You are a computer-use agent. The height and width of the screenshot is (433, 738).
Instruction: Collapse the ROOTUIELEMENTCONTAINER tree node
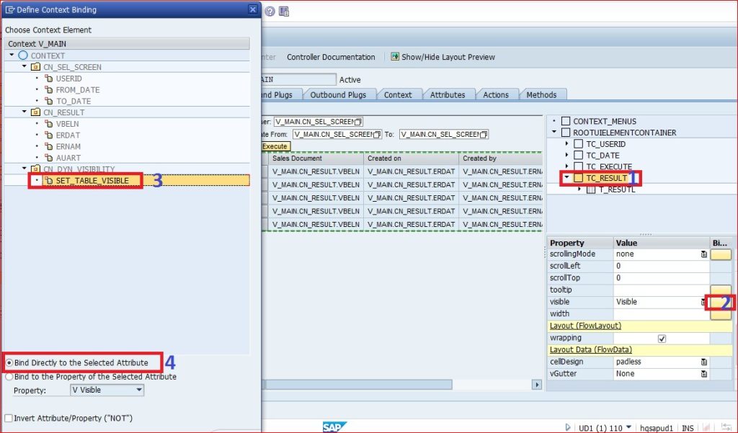coord(554,133)
